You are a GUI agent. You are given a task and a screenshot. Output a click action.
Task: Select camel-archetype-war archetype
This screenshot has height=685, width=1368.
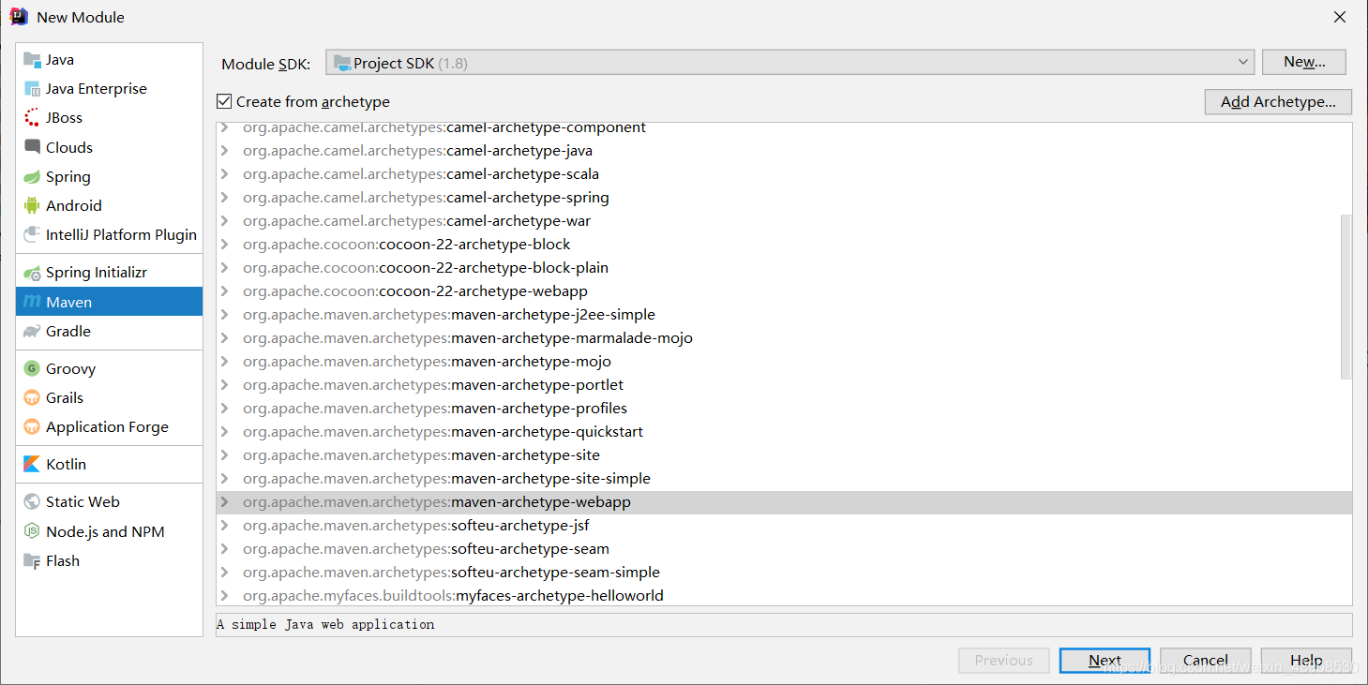(784, 221)
